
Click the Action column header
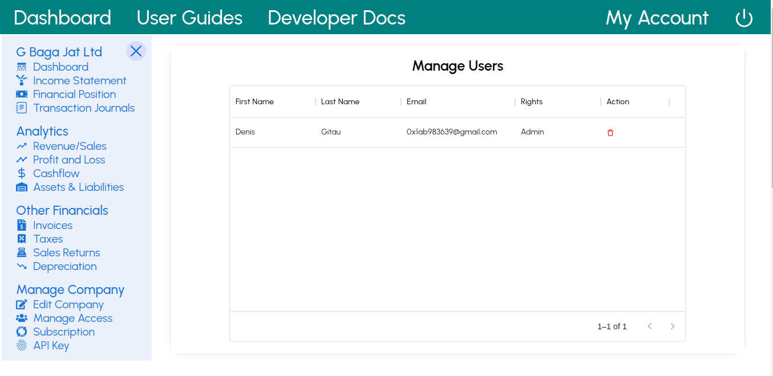click(635, 102)
